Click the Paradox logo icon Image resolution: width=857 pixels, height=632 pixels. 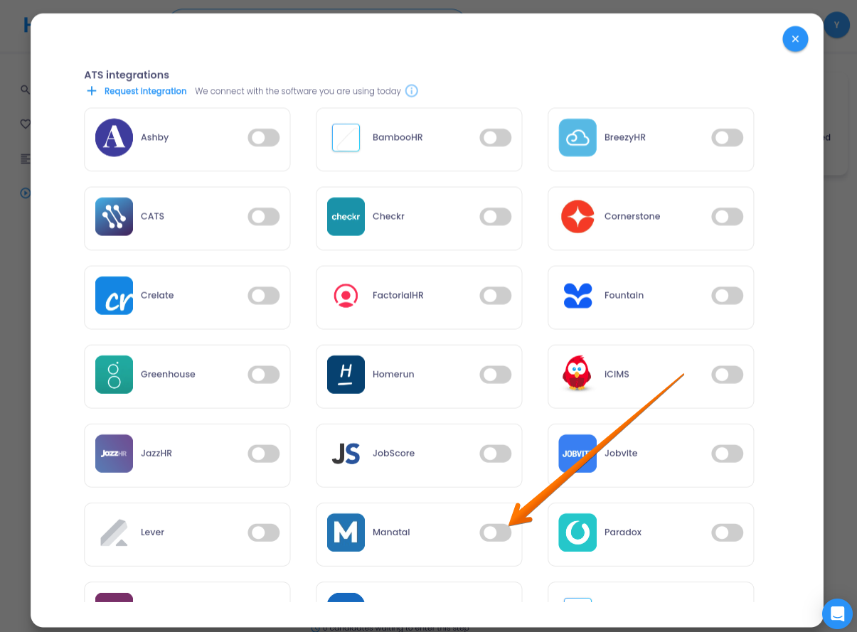tap(577, 532)
